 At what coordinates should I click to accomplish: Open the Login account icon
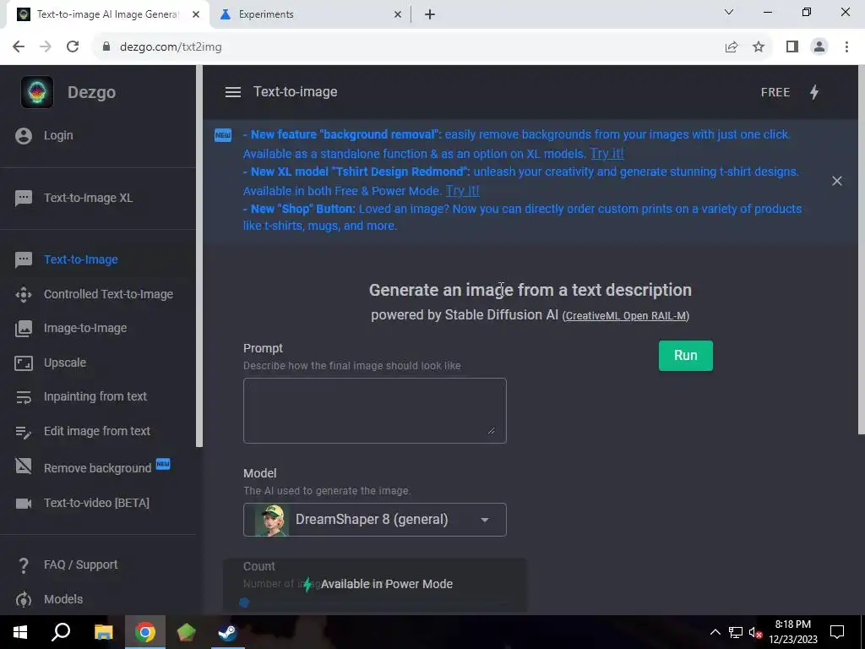[24, 136]
